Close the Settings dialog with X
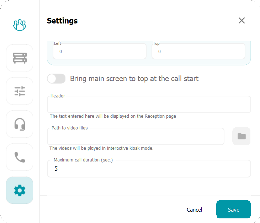Image resolution: width=260 pixels, height=223 pixels. 242,21
